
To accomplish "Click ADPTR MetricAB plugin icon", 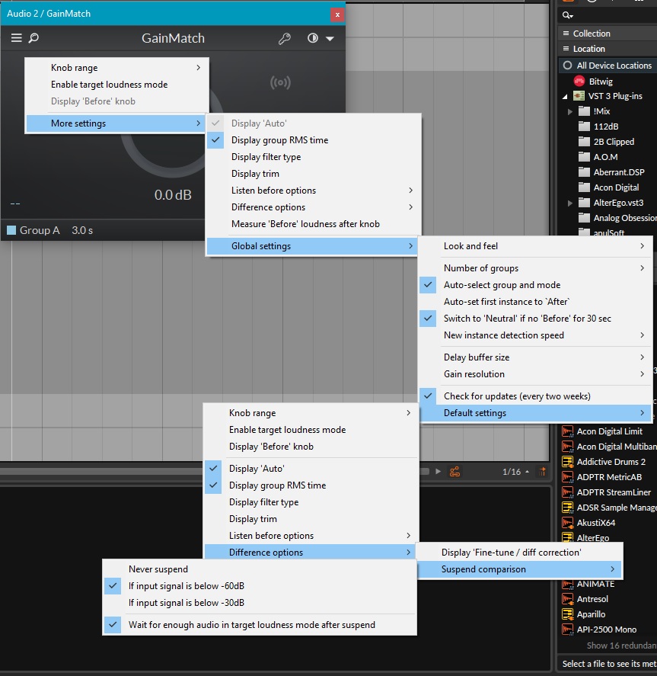I will point(567,477).
